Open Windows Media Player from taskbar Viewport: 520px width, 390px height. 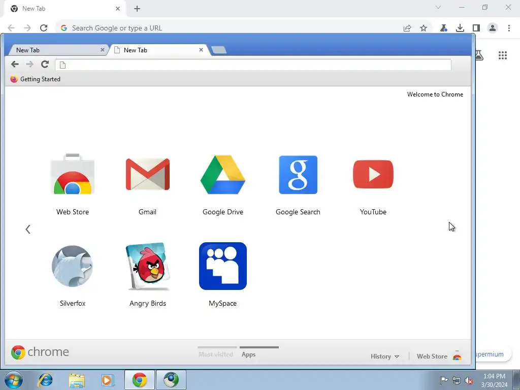coord(108,380)
